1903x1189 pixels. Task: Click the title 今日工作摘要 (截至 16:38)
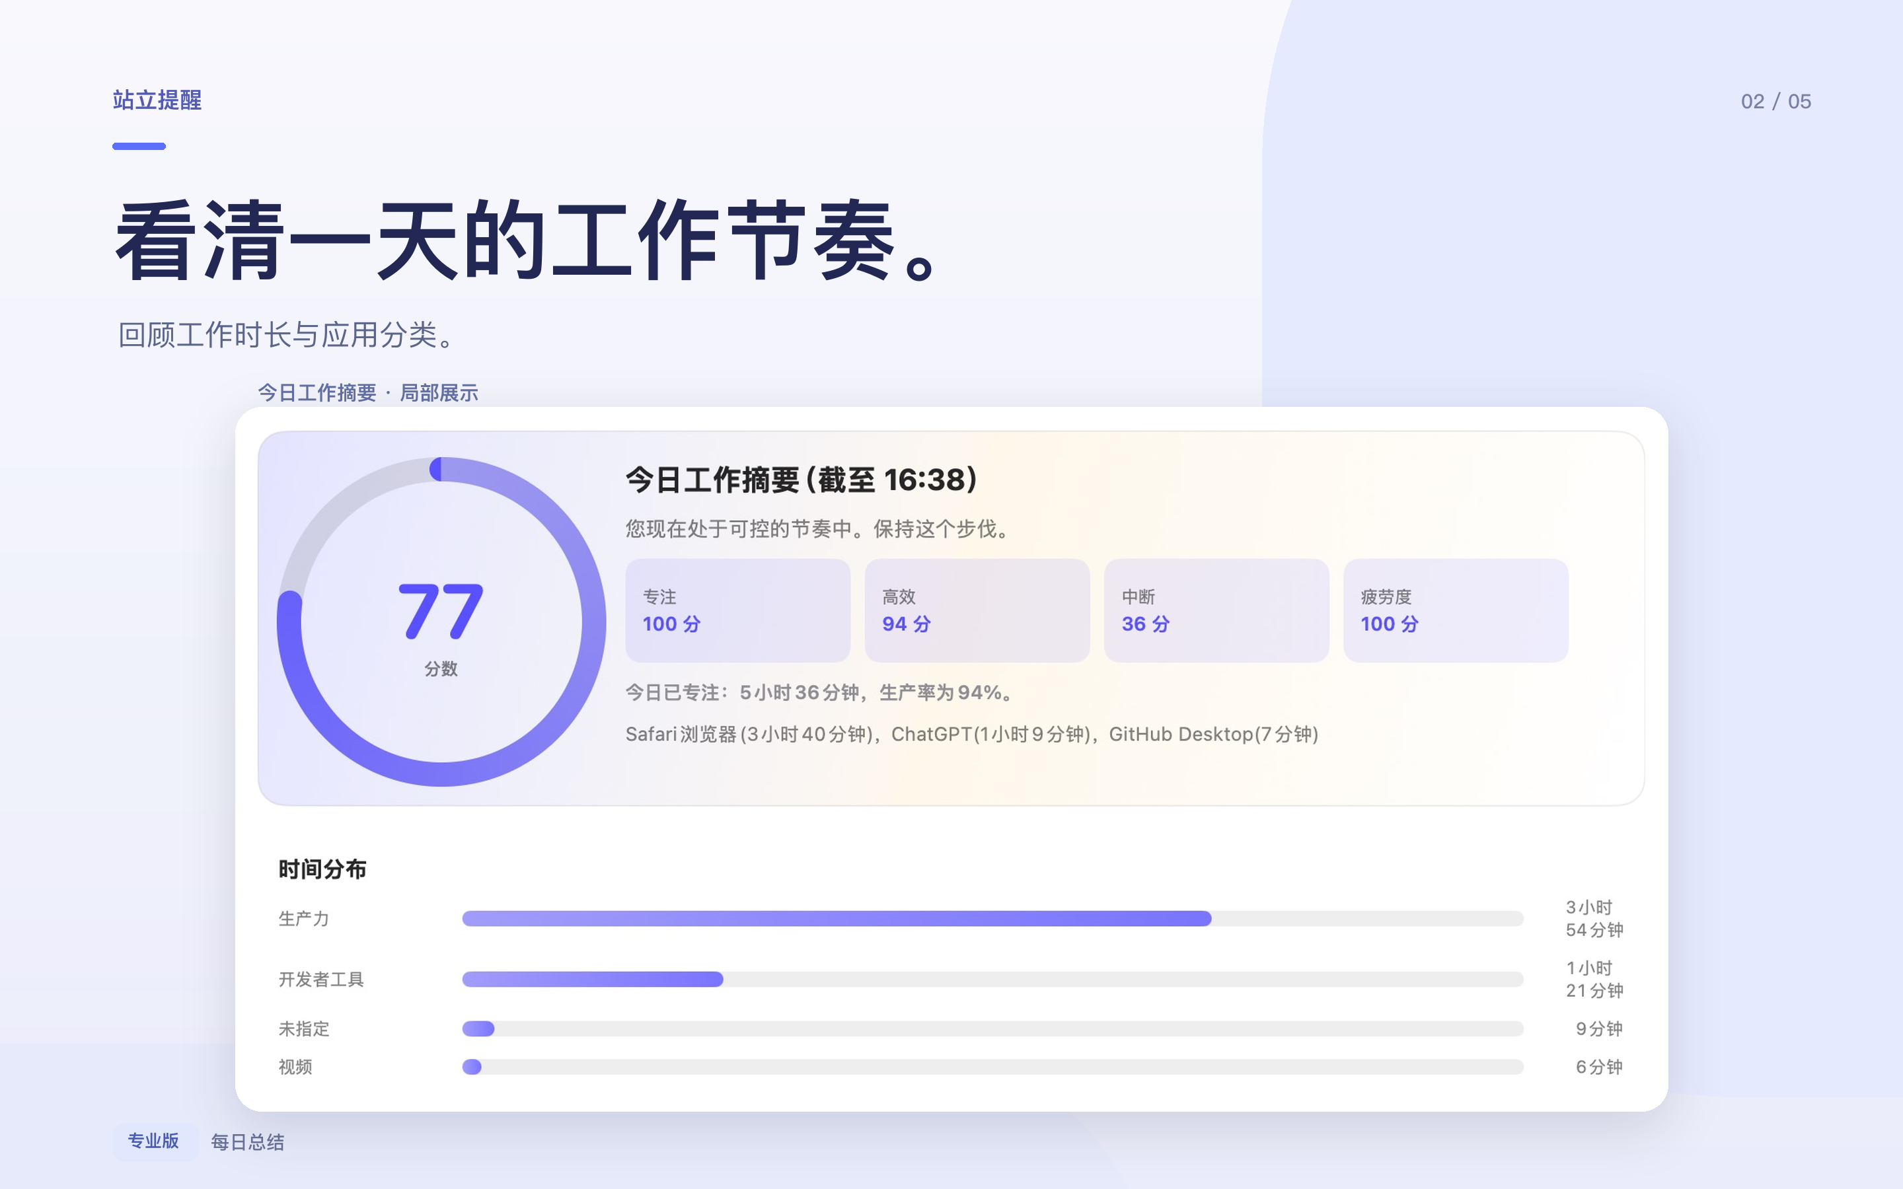tap(802, 480)
